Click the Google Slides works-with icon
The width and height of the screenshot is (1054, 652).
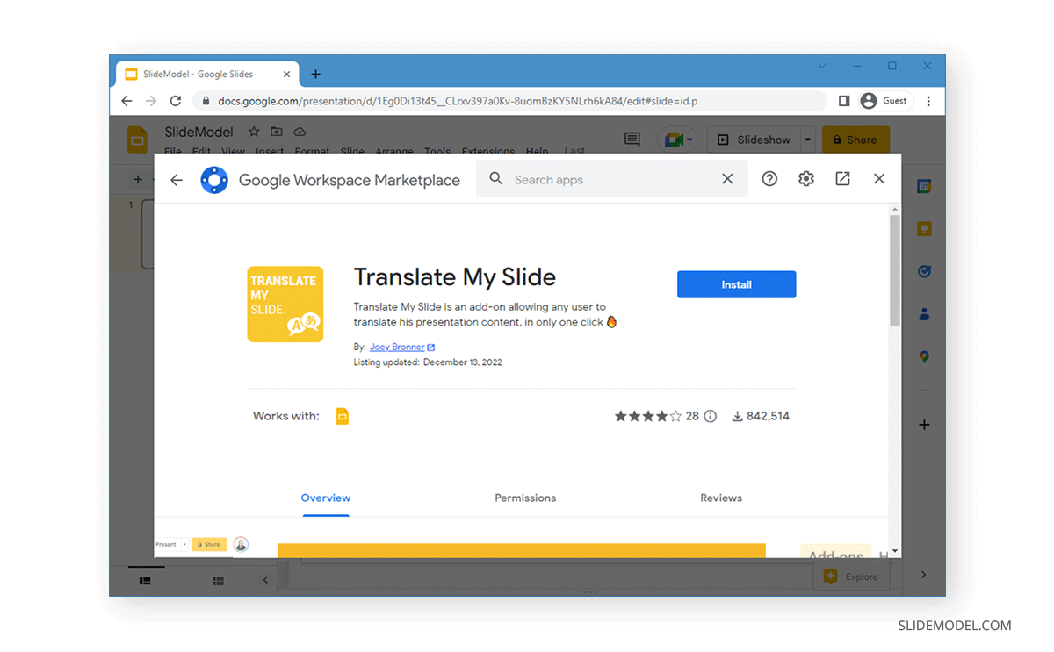[343, 416]
